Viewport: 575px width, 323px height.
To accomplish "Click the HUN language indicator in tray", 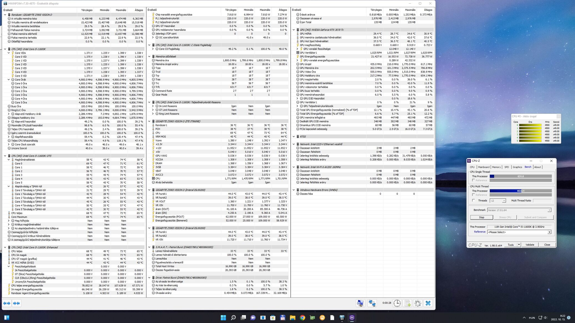I will tap(532, 318).
